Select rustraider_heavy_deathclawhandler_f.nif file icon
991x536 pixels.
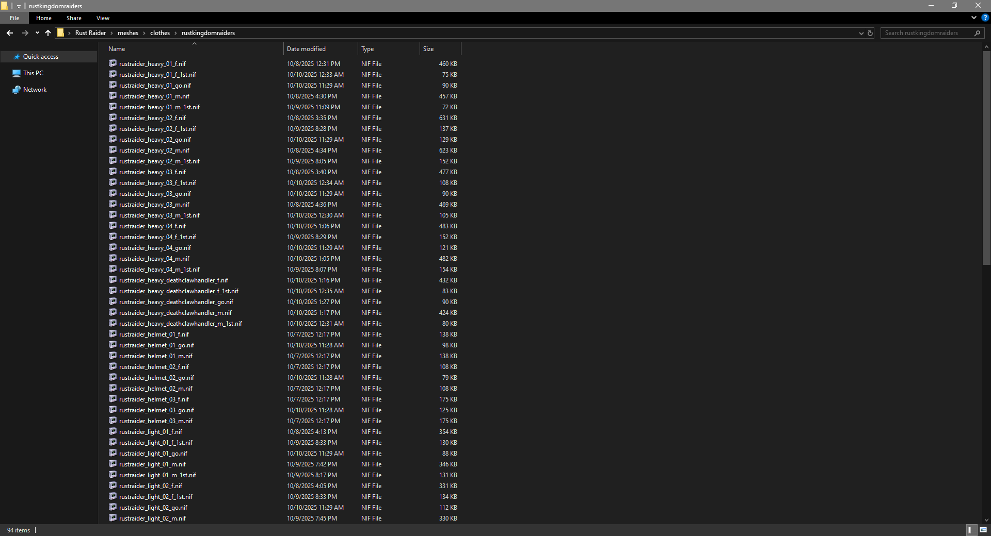pyautogui.click(x=113, y=280)
